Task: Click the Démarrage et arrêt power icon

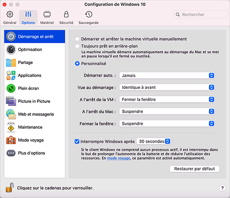Action: pyautogui.click(x=11, y=36)
